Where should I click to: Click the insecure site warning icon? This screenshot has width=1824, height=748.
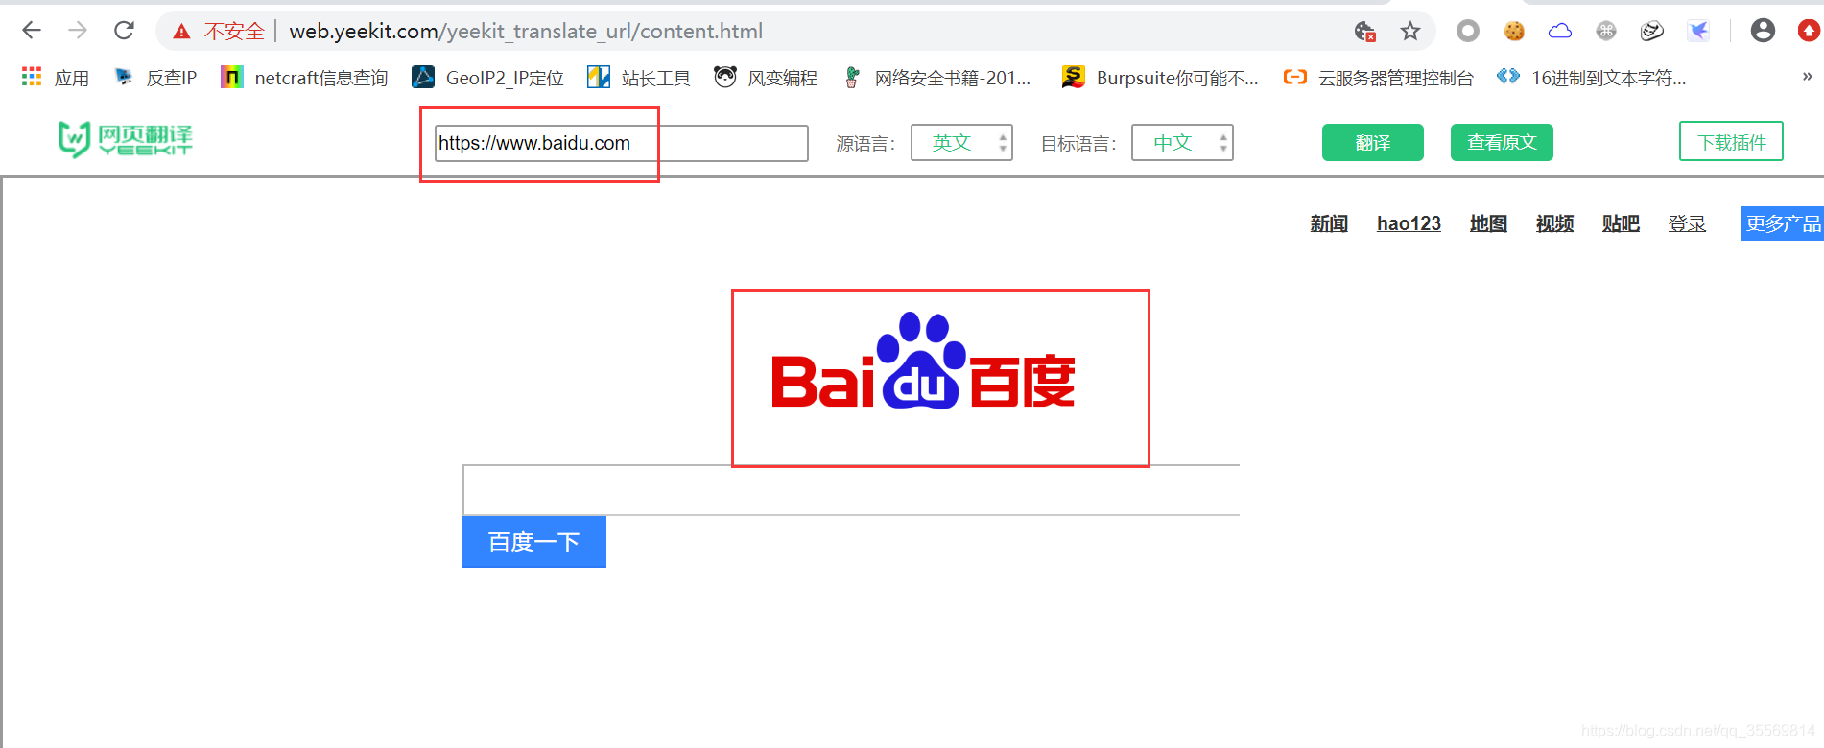click(181, 32)
